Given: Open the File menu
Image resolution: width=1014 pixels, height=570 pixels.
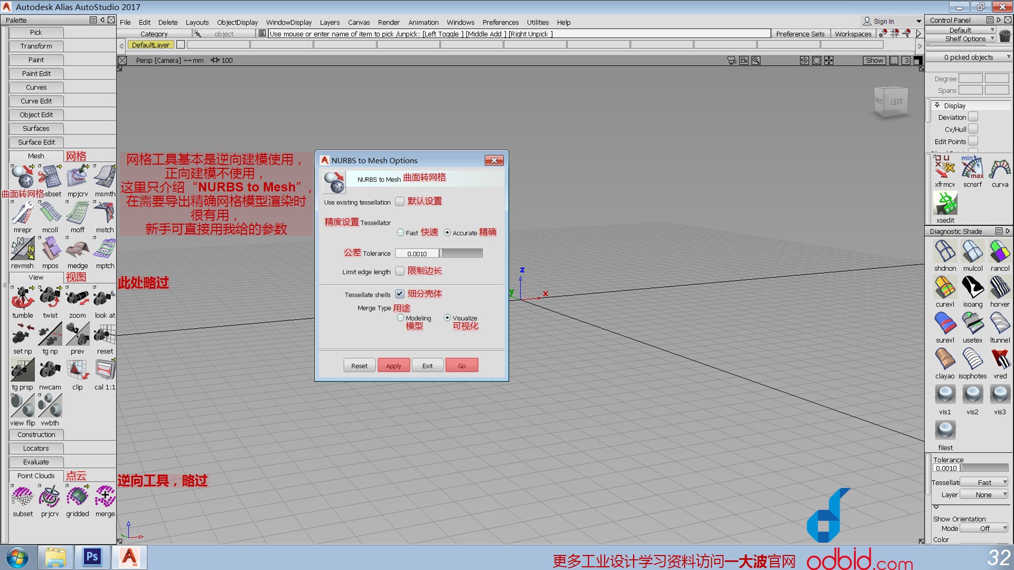Looking at the screenshot, I should [125, 22].
